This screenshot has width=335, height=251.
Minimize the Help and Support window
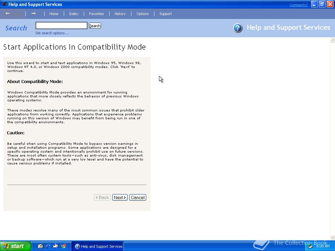314,4
